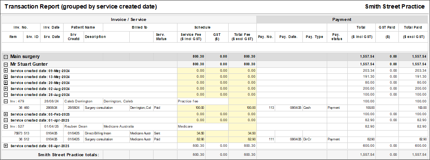Image resolution: width=430 pixels, height=160 pixels.
Task: Collapse service created date 28-Aug-2024
Action: [x=6, y=95]
